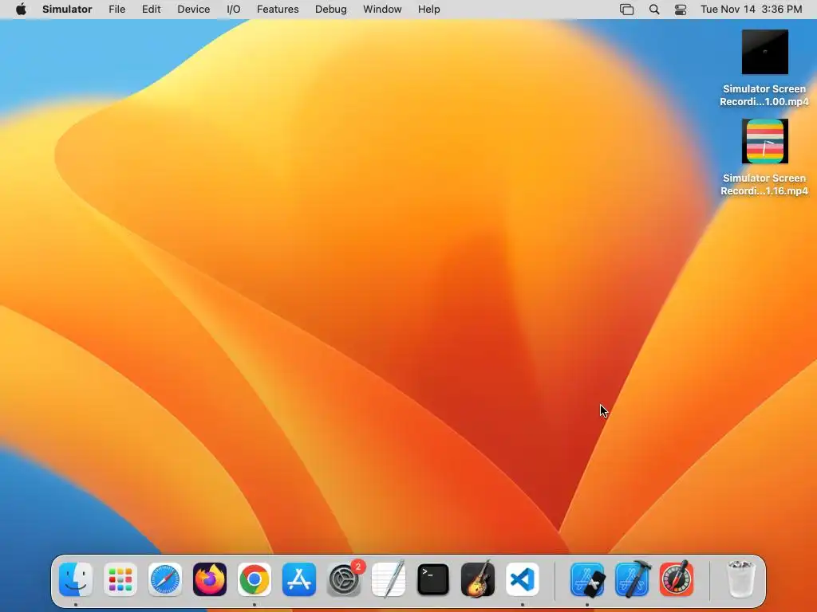Image resolution: width=817 pixels, height=612 pixels.
Task: Open the Features menu
Action: tap(278, 10)
